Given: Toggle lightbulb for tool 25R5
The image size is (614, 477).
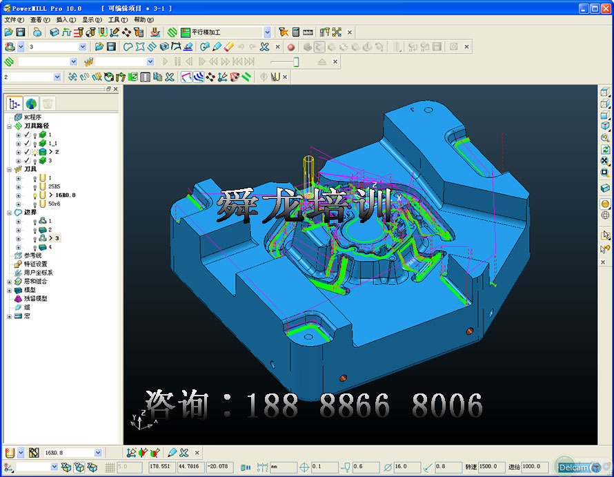Looking at the screenshot, I should 35,186.
